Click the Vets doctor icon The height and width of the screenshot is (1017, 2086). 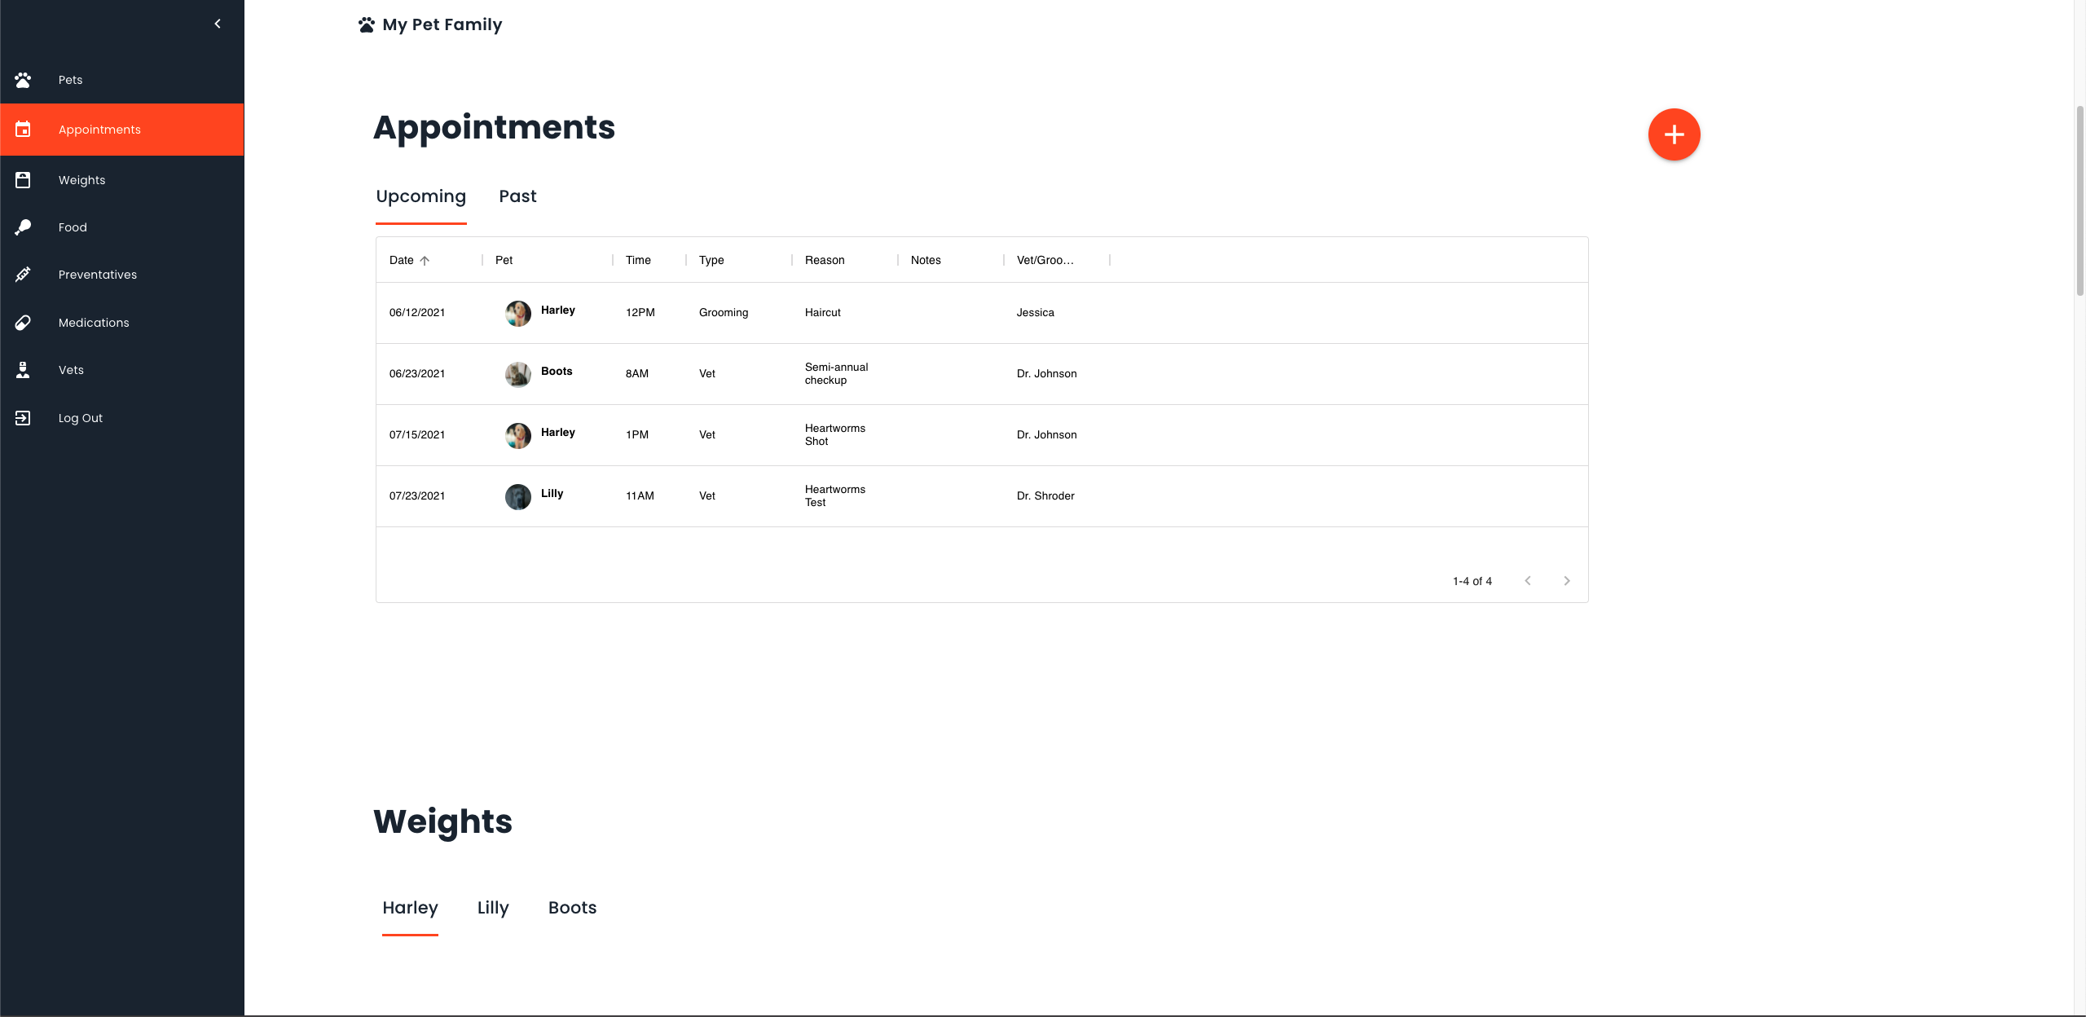(23, 370)
